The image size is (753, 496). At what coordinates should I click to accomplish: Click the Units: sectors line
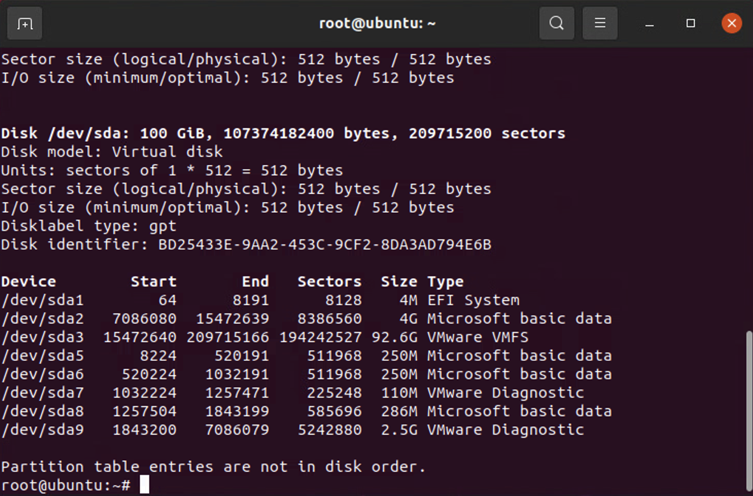172,170
